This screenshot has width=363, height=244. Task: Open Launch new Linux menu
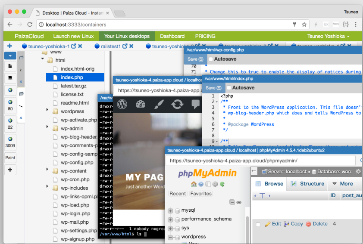(x=73, y=36)
